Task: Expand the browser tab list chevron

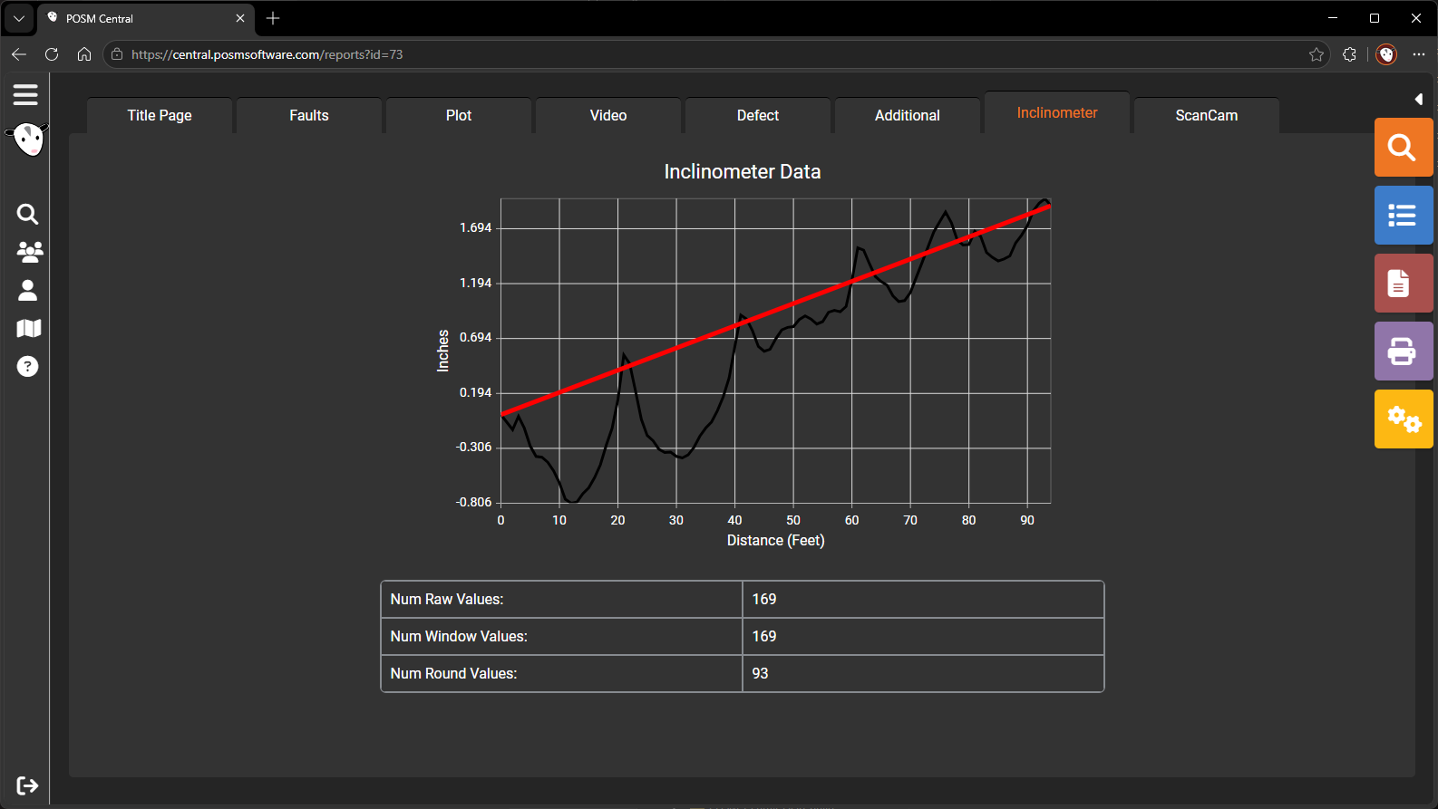Action: 18,18
